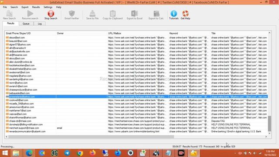This screenshot has width=279, height=157.
Task: Select the row kecklerkecklers@aol.com
Action: 136,65
